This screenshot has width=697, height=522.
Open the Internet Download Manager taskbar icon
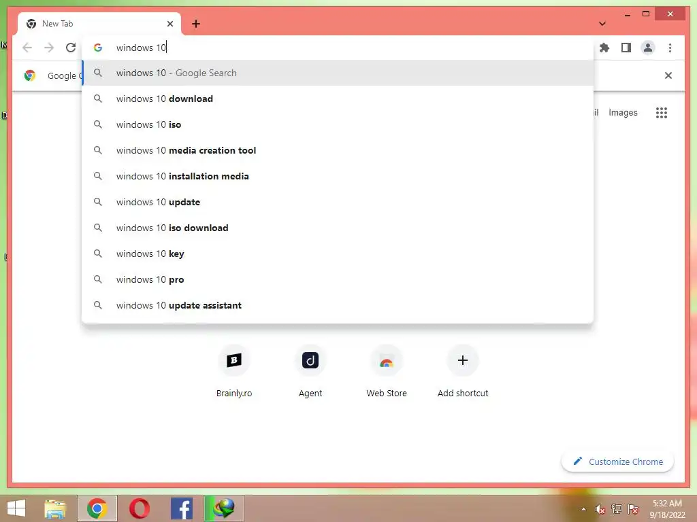(223, 508)
